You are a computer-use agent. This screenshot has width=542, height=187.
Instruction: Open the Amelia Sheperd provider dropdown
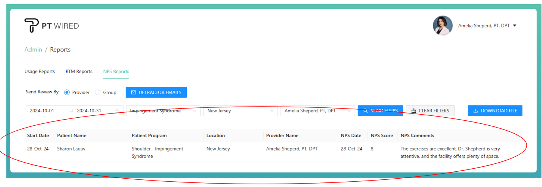317,111
